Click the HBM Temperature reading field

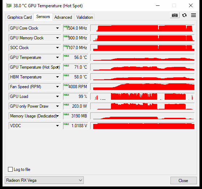coord(76,77)
